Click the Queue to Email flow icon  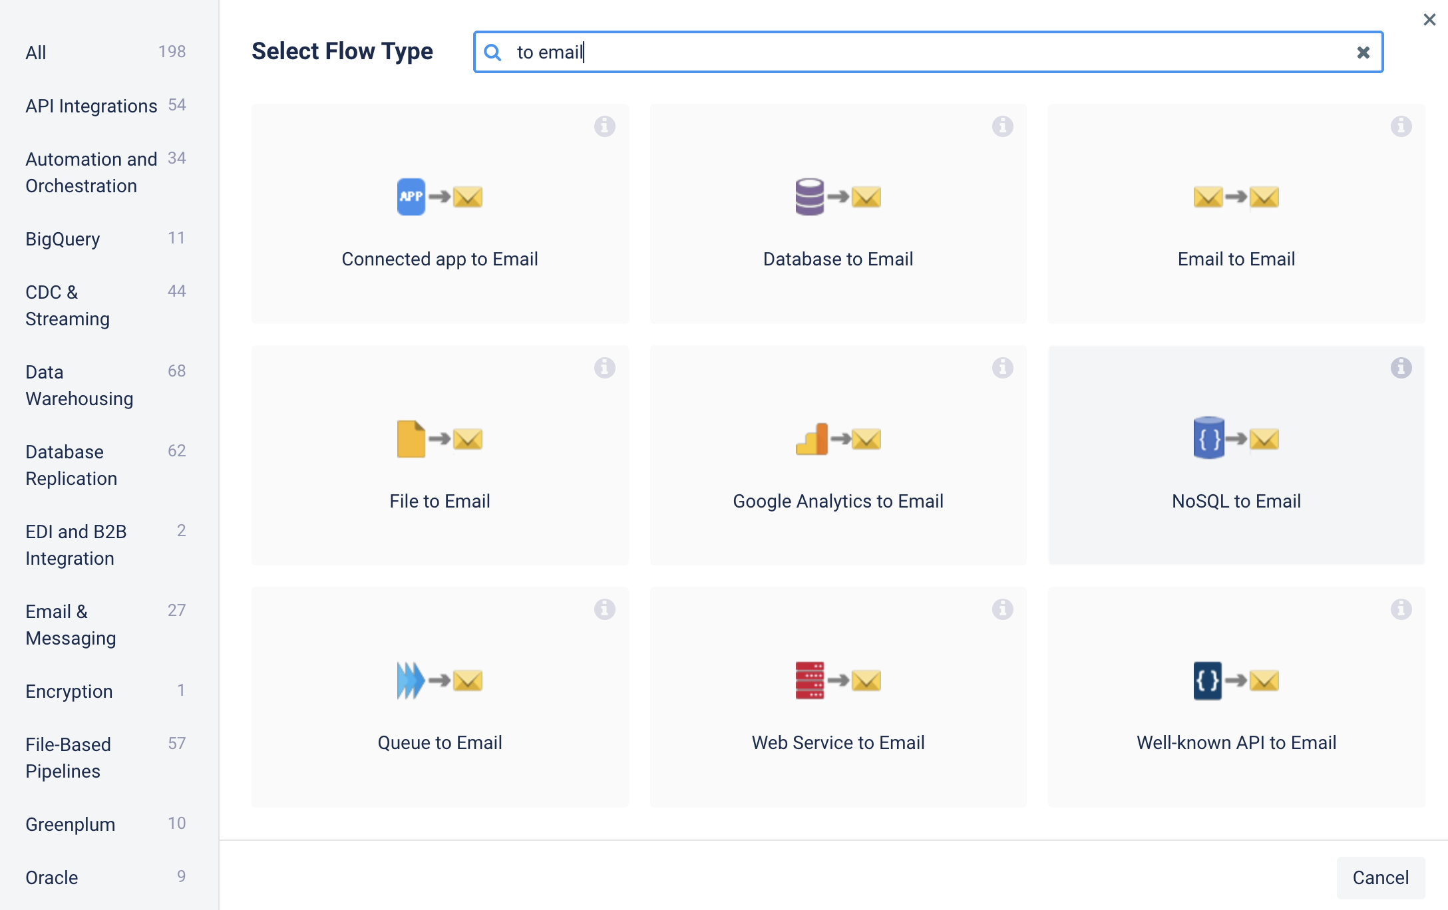click(x=440, y=681)
